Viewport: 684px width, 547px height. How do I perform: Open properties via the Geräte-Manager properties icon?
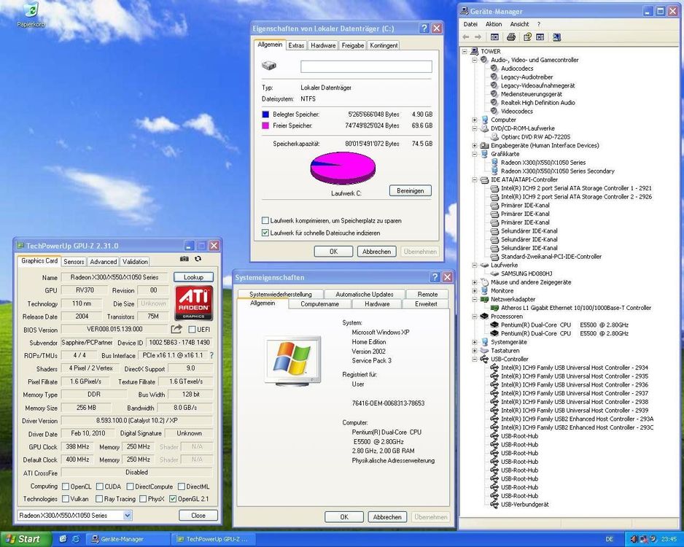pyautogui.click(x=529, y=36)
